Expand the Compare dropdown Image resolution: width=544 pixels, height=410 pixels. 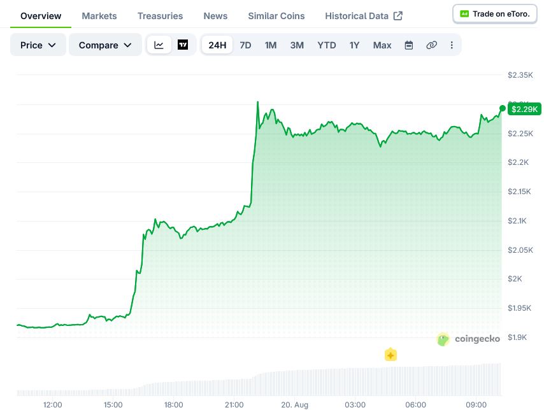coord(105,45)
